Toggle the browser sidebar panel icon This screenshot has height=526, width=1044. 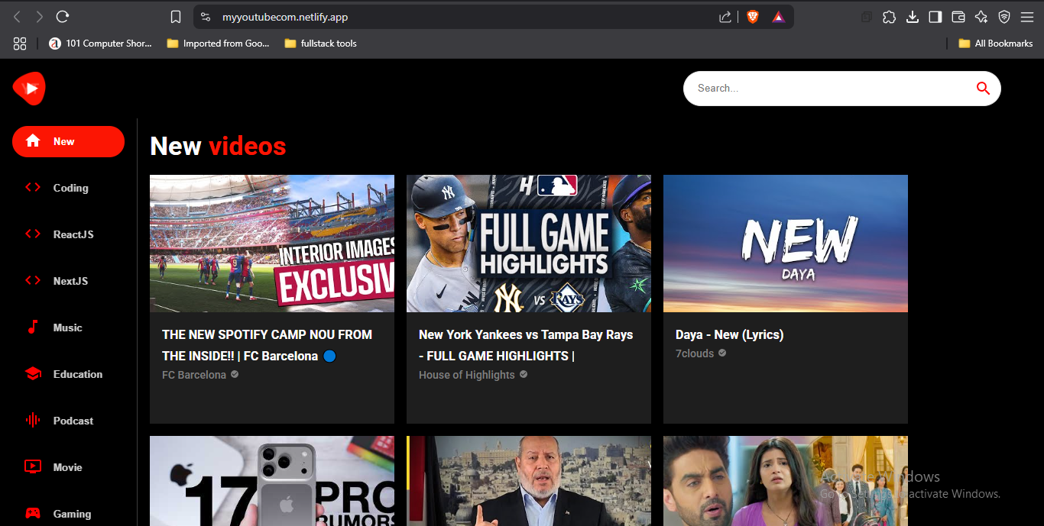[x=935, y=17]
